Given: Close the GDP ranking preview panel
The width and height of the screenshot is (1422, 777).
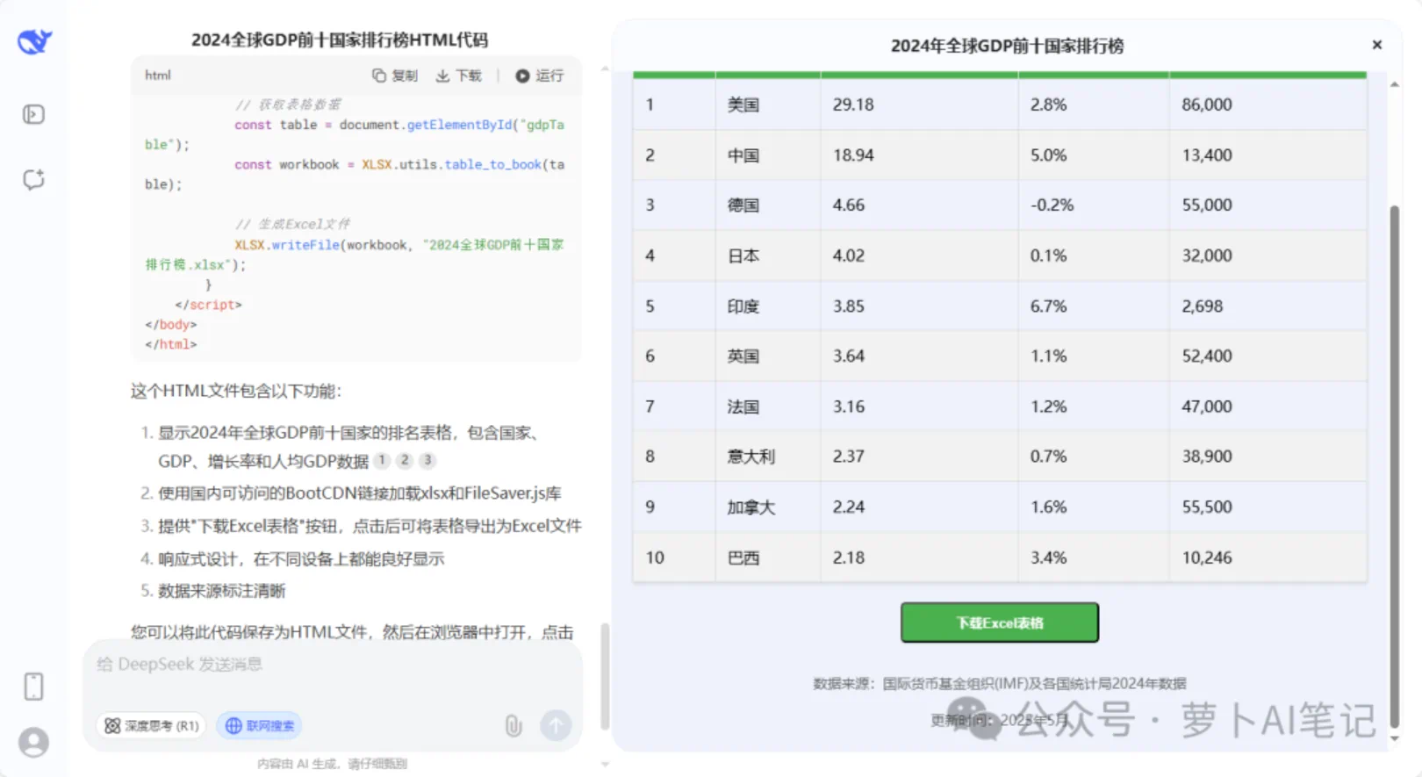Looking at the screenshot, I should (1376, 45).
